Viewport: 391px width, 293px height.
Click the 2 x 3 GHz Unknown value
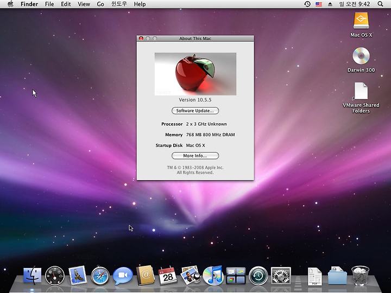click(x=206, y=124)
